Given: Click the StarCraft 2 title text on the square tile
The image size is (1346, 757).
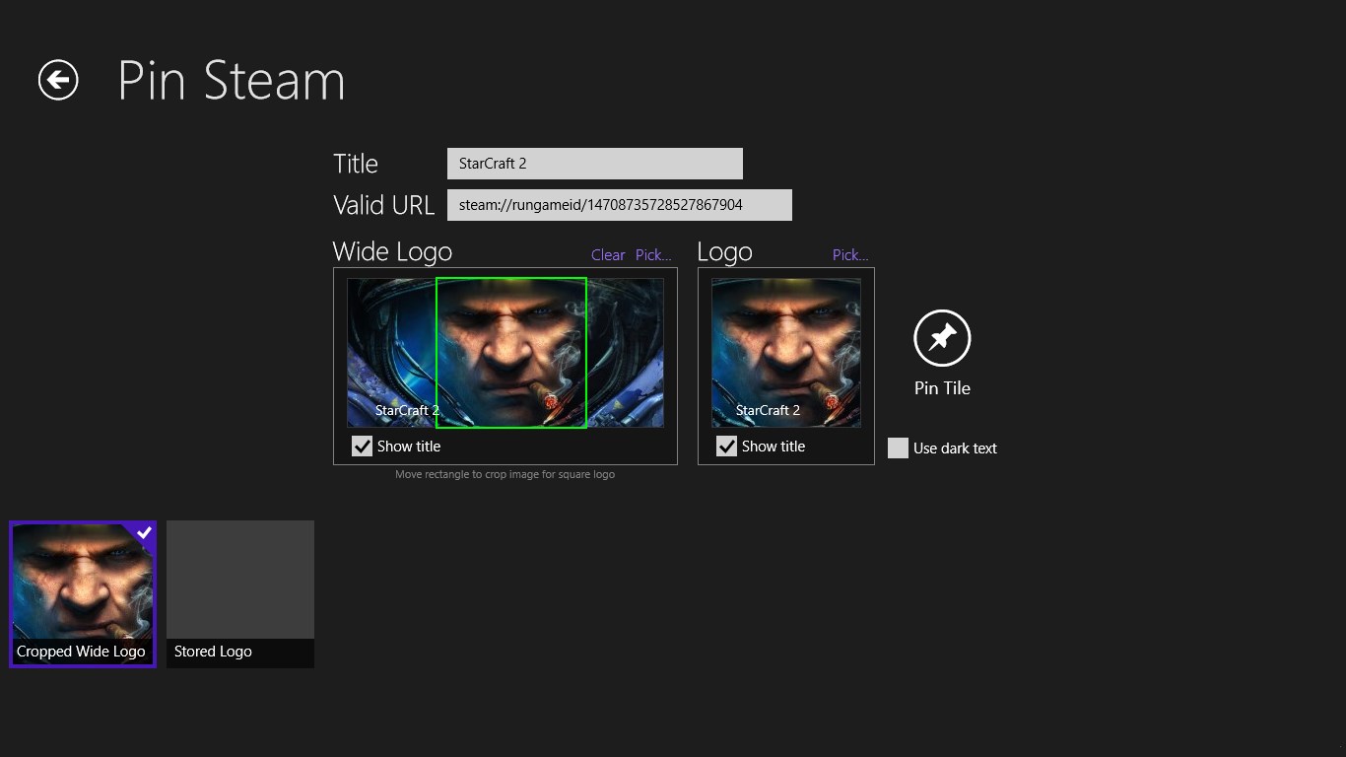Looking at the screenshot, I should (x=765, y=410).
